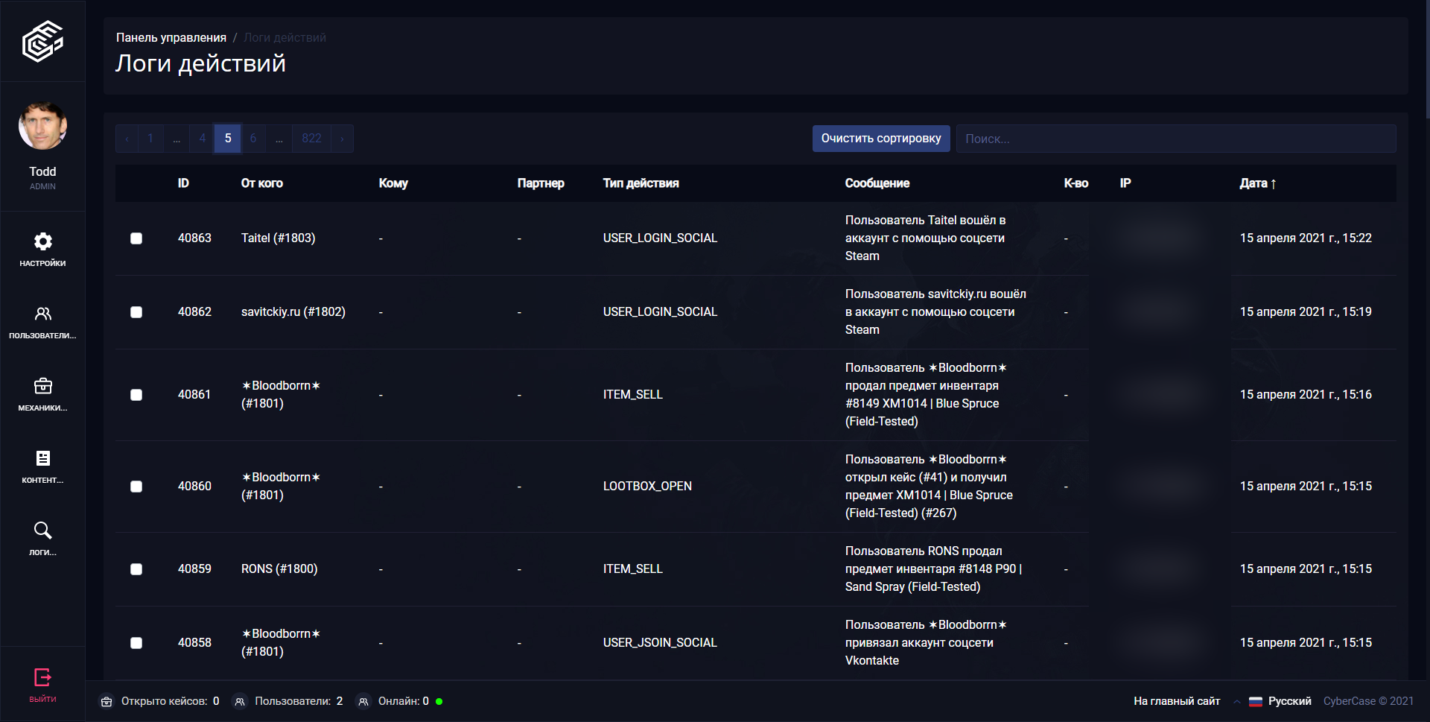The width and height of the screenshot is (1430, 722).
Task: Click the logout exit icon
Action: click(x=43, y=677)
